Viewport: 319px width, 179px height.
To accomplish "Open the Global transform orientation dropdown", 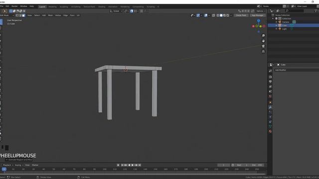I will pos(116,11).
